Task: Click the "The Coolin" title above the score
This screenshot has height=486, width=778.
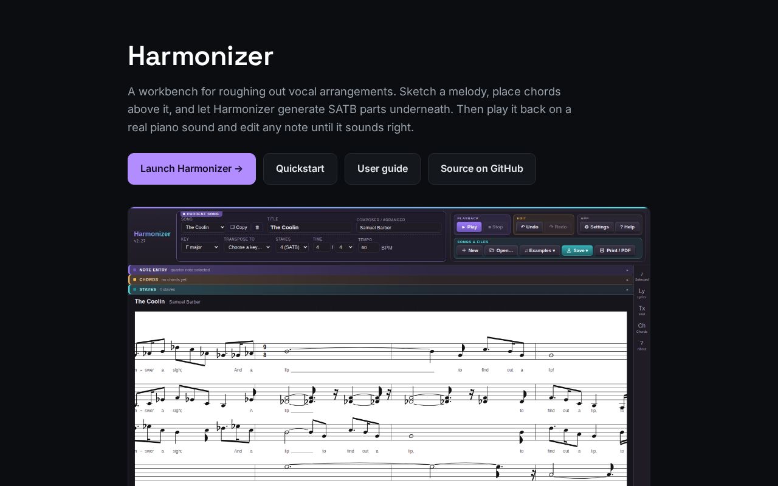Action: click(x=150, y=301)
